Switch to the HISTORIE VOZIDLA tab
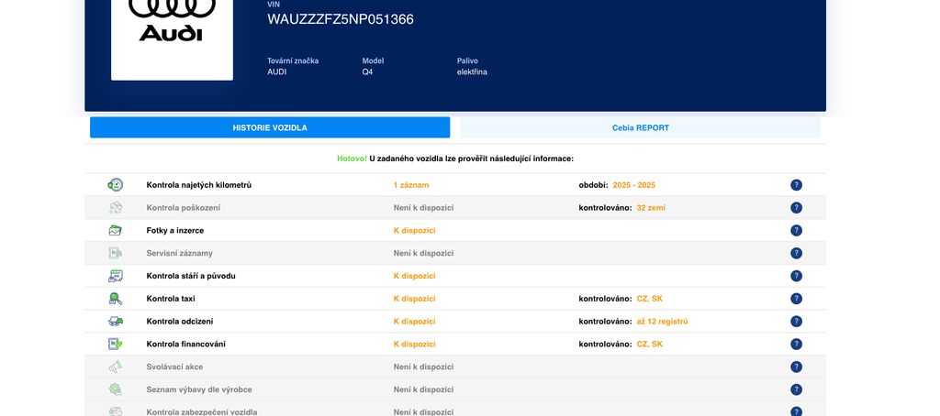The width and height of the screenshot is (940, 416). (270, 127)
